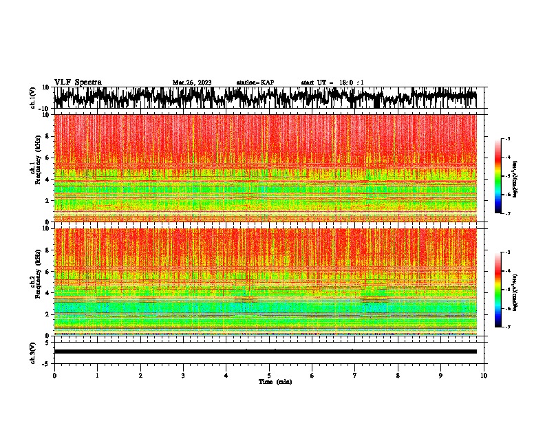Click the "ch.1(V)" waveform axis label
545x421 pixels.
pos(33,98)
